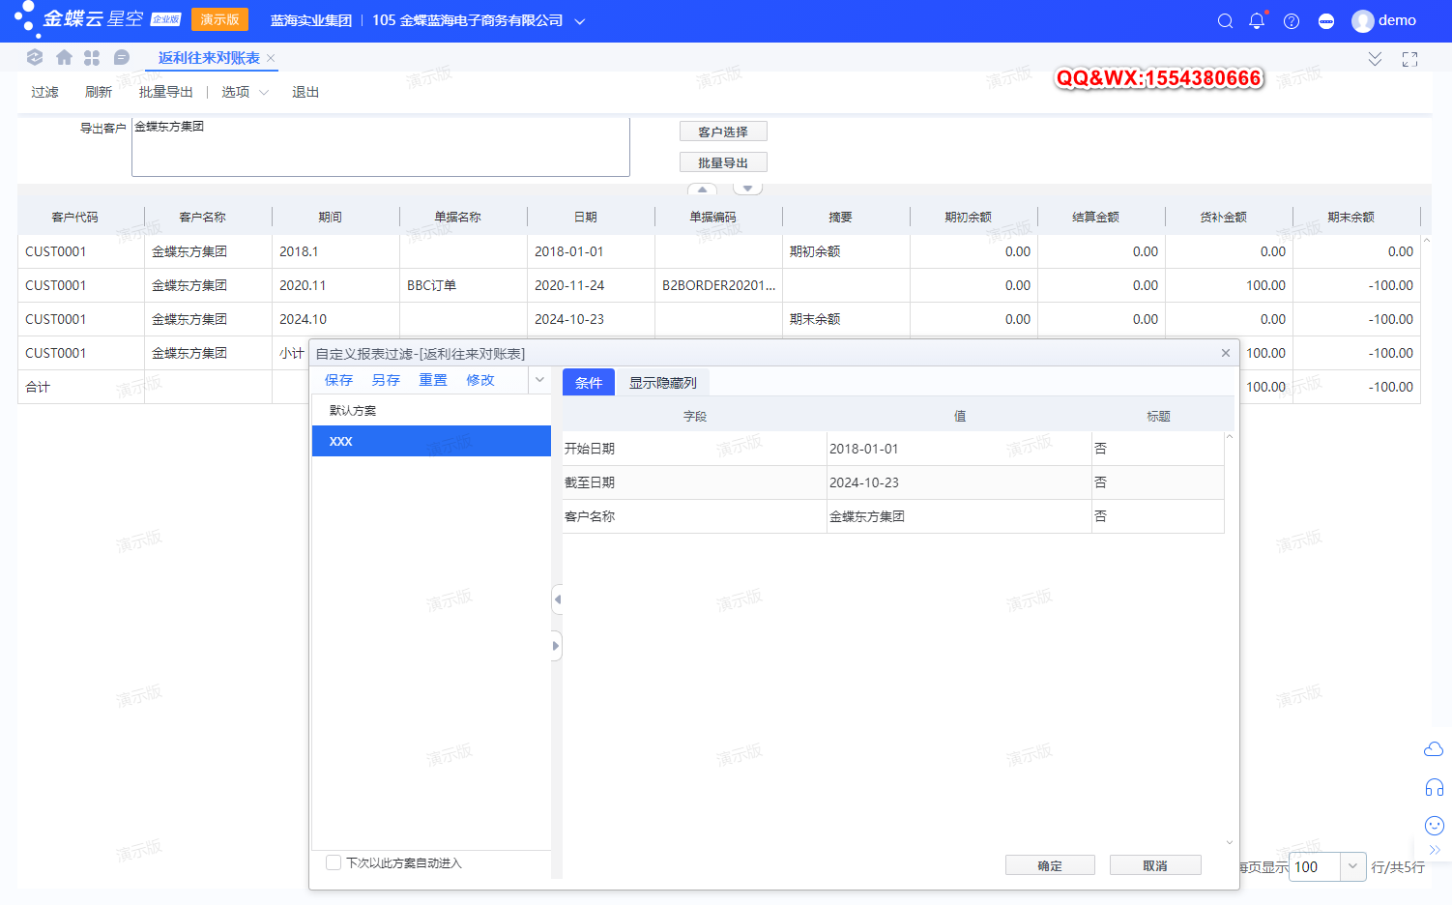Image resolution: width=1452 pixels, height=905 pixels.
Task: Click cell B2BORDER20201...
Action: point(718,285)
